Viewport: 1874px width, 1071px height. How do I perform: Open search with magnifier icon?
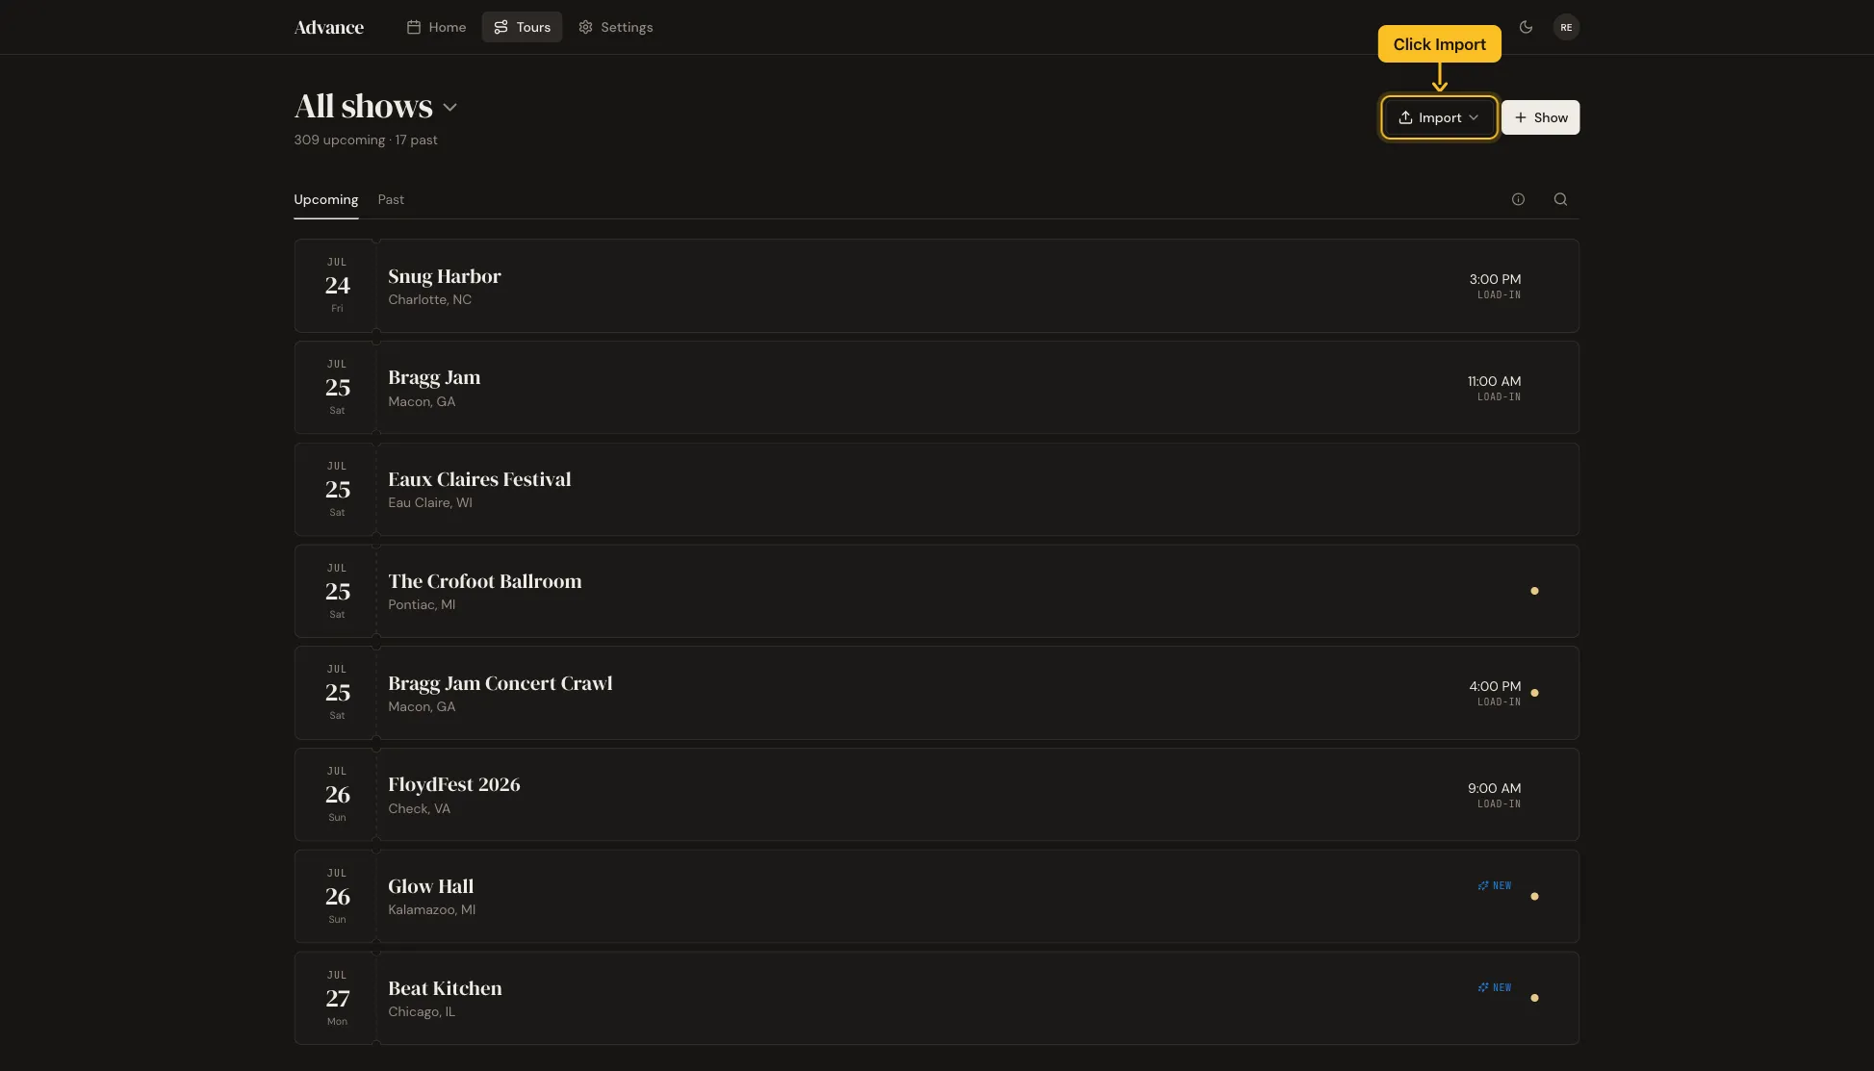[1560, 199]
